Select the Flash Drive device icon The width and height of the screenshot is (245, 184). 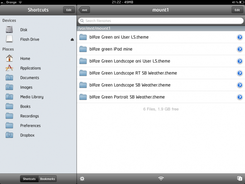tap(9, 39)
